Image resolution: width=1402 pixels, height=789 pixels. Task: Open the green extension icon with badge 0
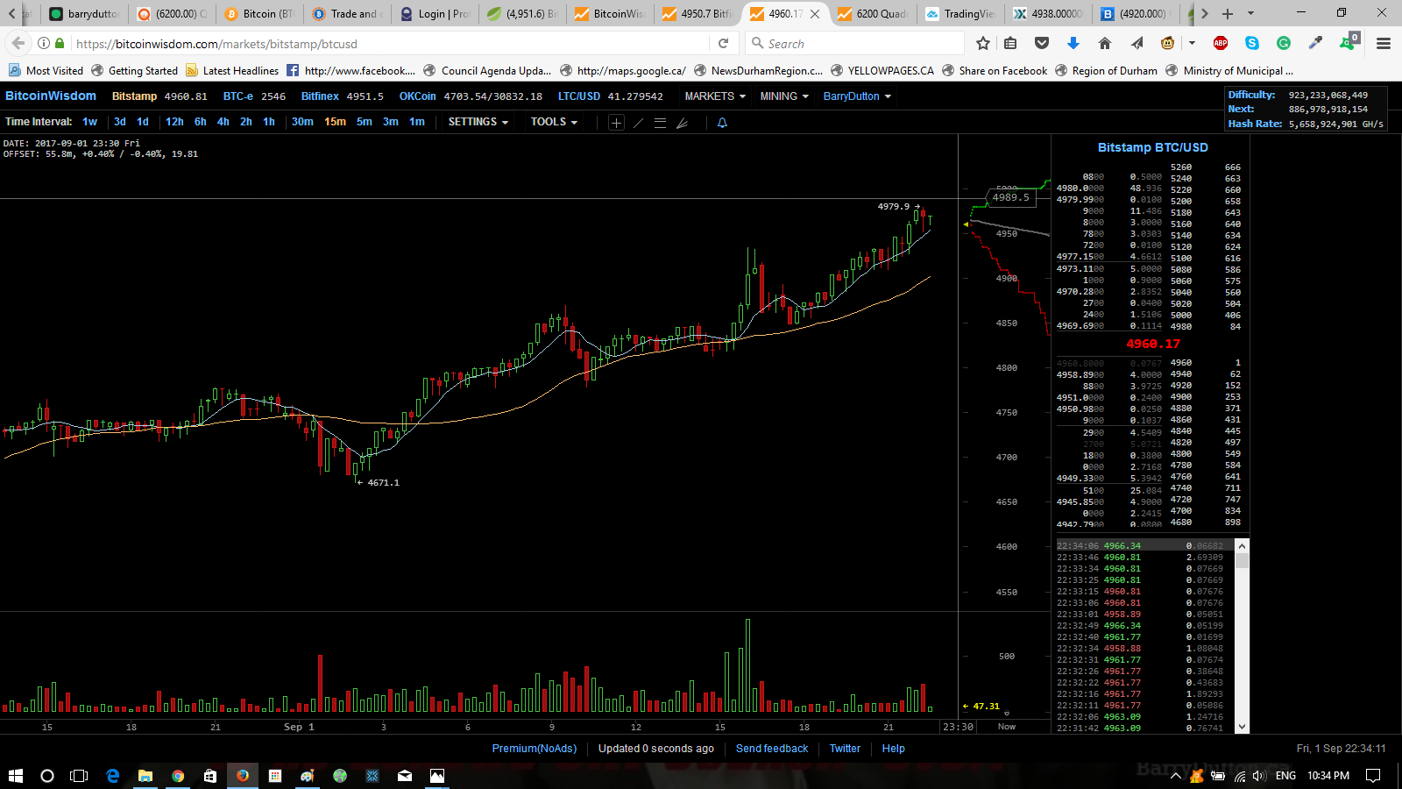pos(1349,42)
